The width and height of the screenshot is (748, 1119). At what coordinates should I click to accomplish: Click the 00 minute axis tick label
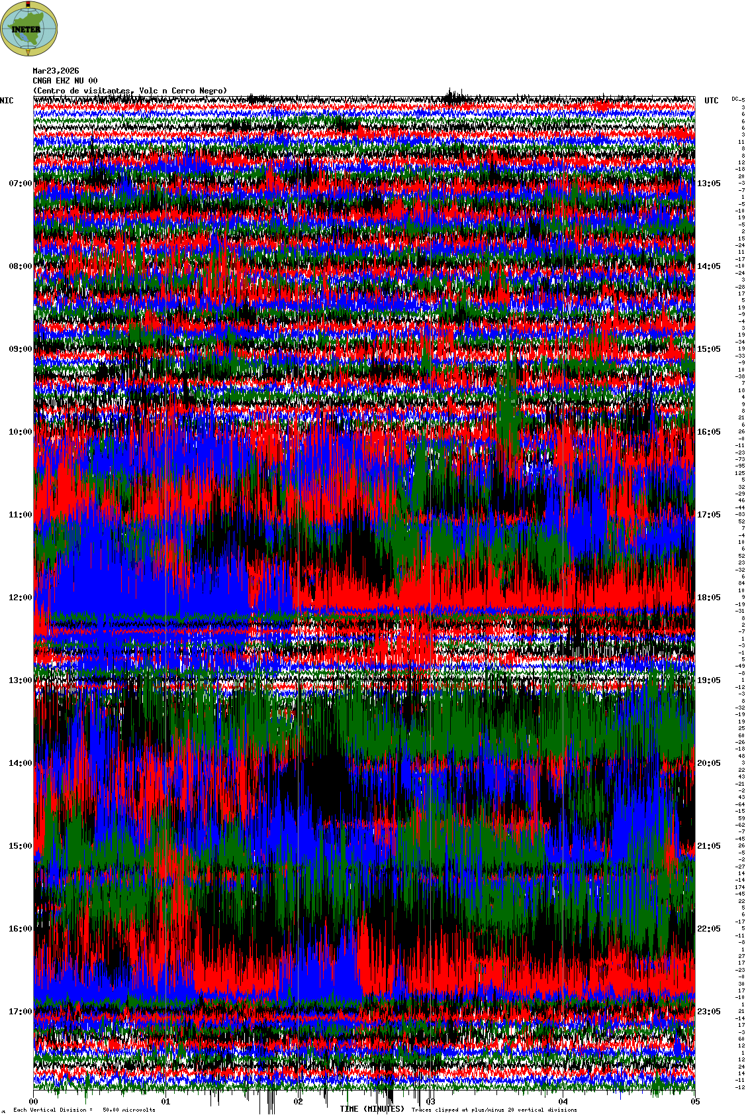[34, 1102]
